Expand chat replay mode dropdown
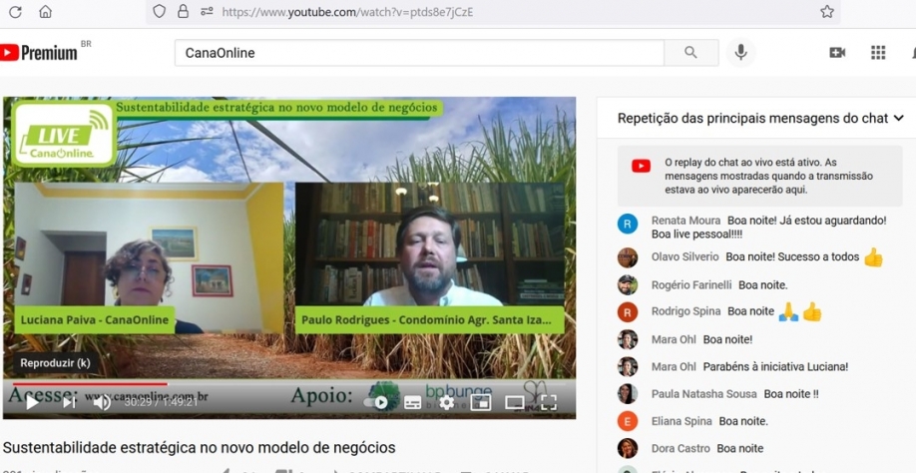Screen dimensions: 916x473 [x=898, y=118]
